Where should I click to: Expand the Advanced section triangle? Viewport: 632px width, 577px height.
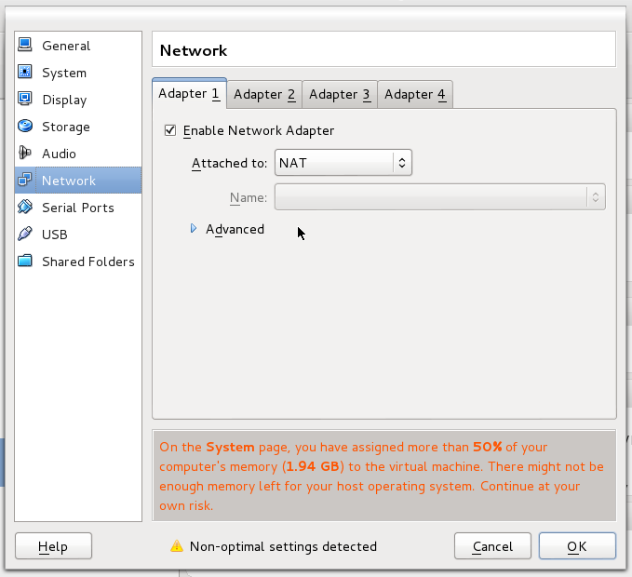[x=194, y=229]
